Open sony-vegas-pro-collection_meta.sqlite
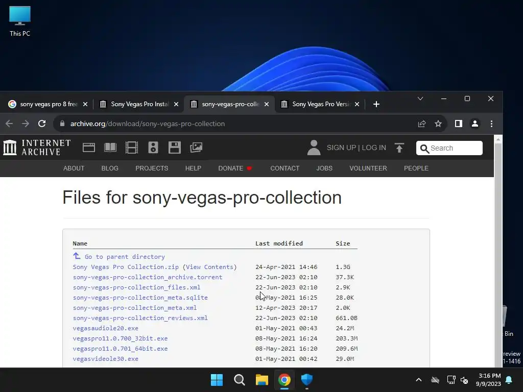523x392 pixels. [140, 298]
